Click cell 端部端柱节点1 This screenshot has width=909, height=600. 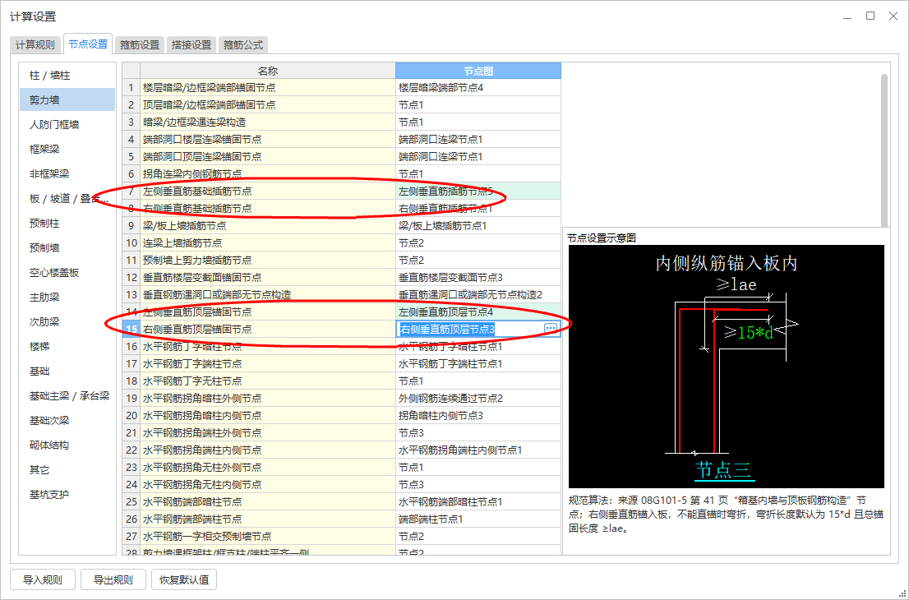coord(478,519)
